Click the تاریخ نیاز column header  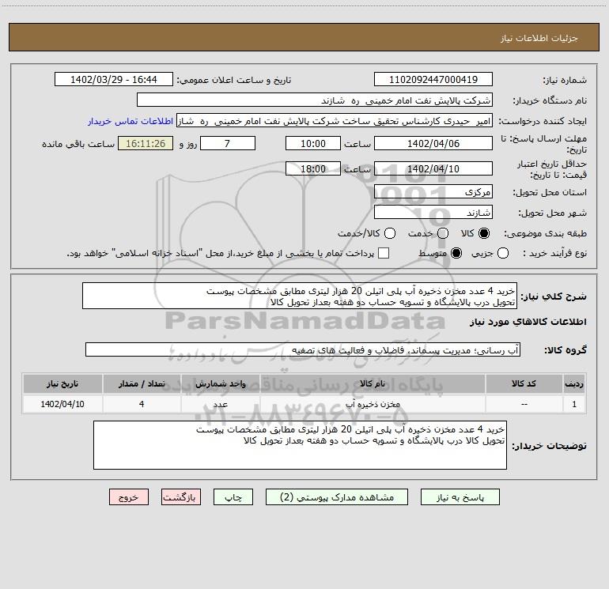[62, 383]
